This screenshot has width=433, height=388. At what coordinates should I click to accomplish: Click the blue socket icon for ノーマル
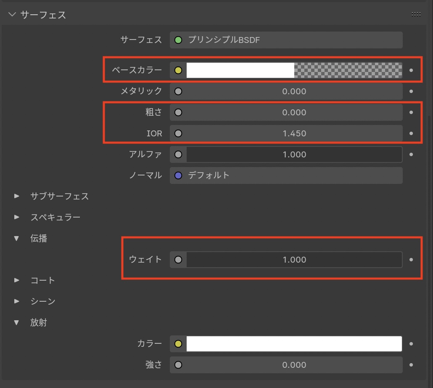(178, 175)
